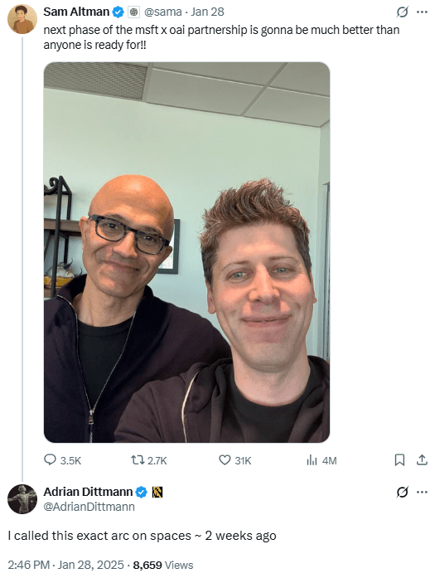This screenshot has height=578, width=435.
Task: Click the Adrian Dittmann display name
Action: [88, 492]
